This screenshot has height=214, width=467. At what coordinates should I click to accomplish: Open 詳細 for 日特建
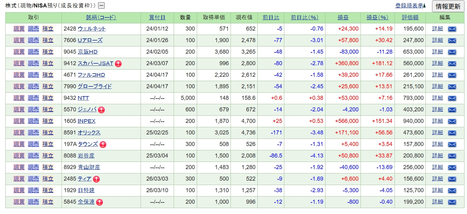[437, 190]
